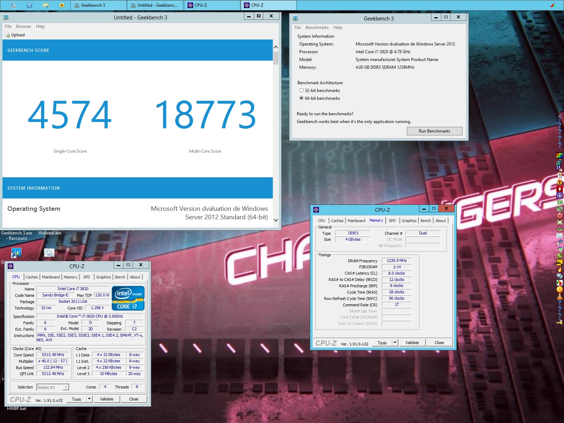Open Bench tab in CPU-Z Memory window
The image size is (564, 423).
click(425, 221)
